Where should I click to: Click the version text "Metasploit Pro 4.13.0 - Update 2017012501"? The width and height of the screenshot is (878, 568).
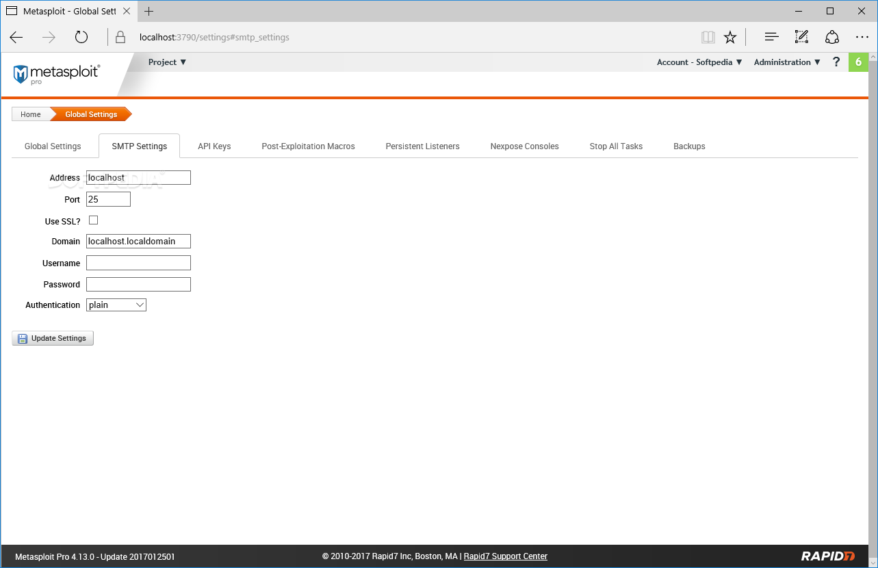[x=95, y=556]
